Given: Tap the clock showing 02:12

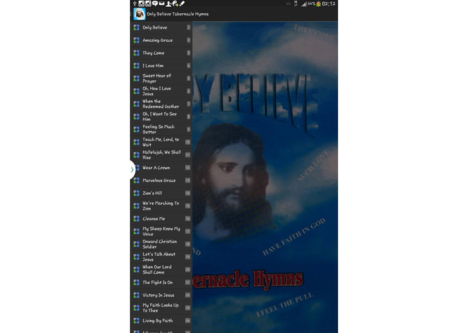Looking at the screenshot, I should pyautogui.click(x=329, y=4).
